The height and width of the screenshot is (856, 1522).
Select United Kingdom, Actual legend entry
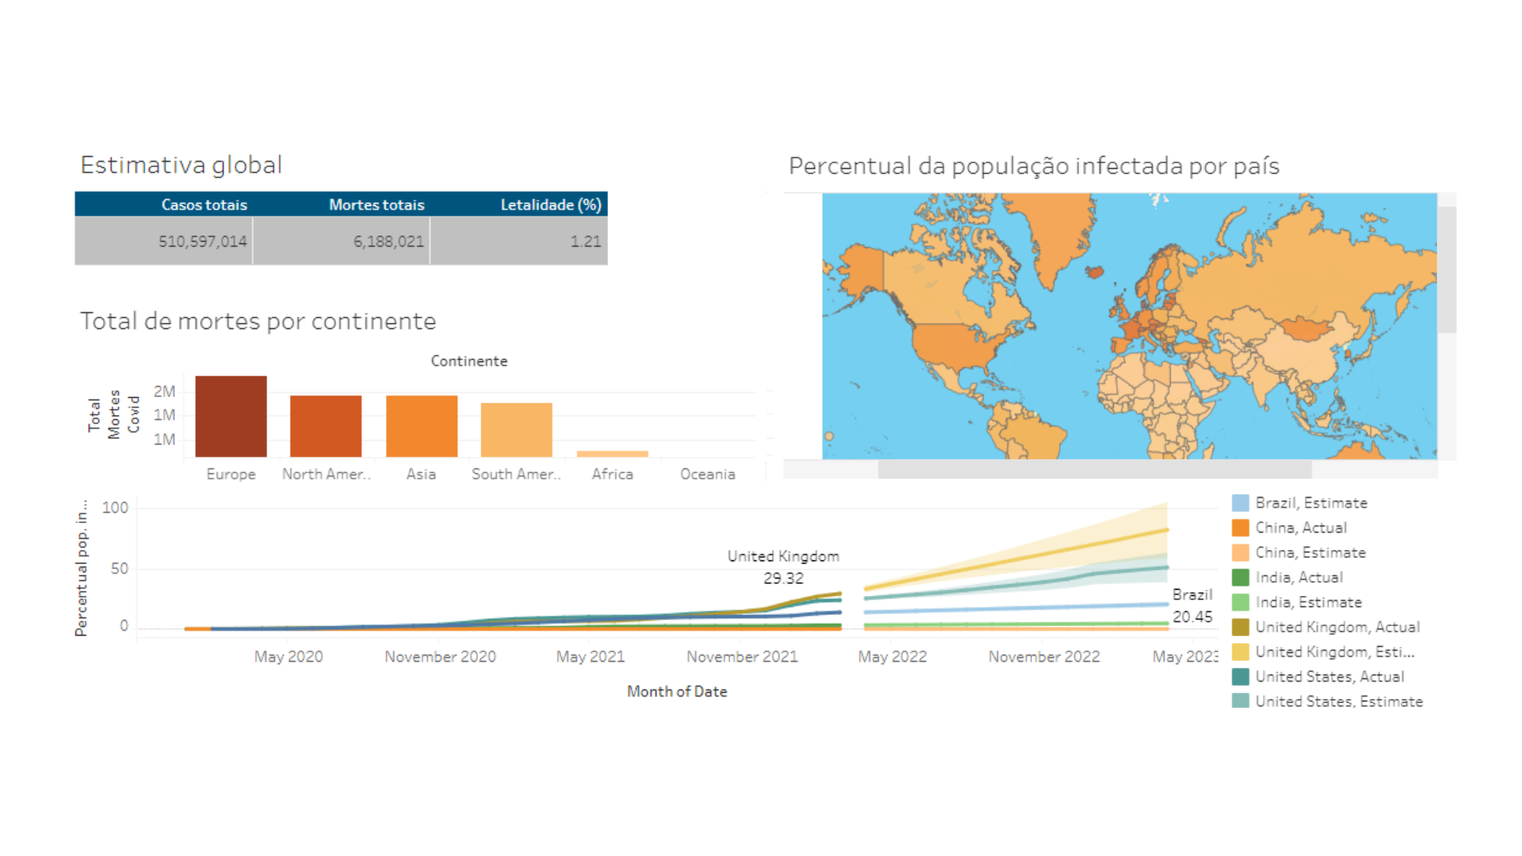click(x=1337, y=627)
